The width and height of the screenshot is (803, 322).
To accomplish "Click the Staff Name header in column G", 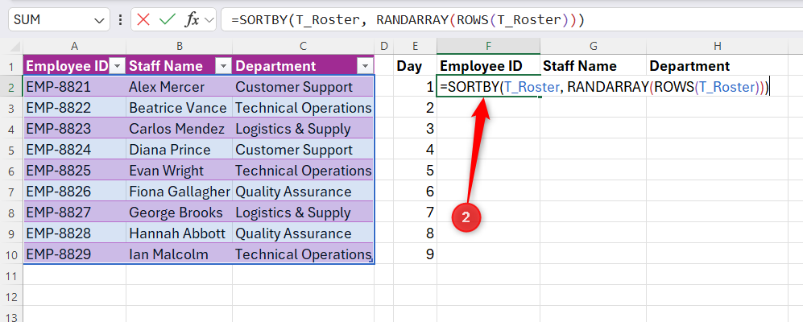I will coord(593,66).
